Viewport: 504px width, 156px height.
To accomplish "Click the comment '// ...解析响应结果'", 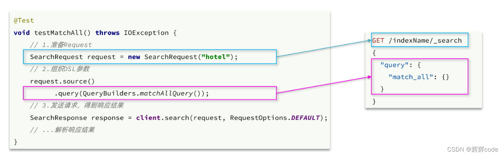I will [62, 130].
